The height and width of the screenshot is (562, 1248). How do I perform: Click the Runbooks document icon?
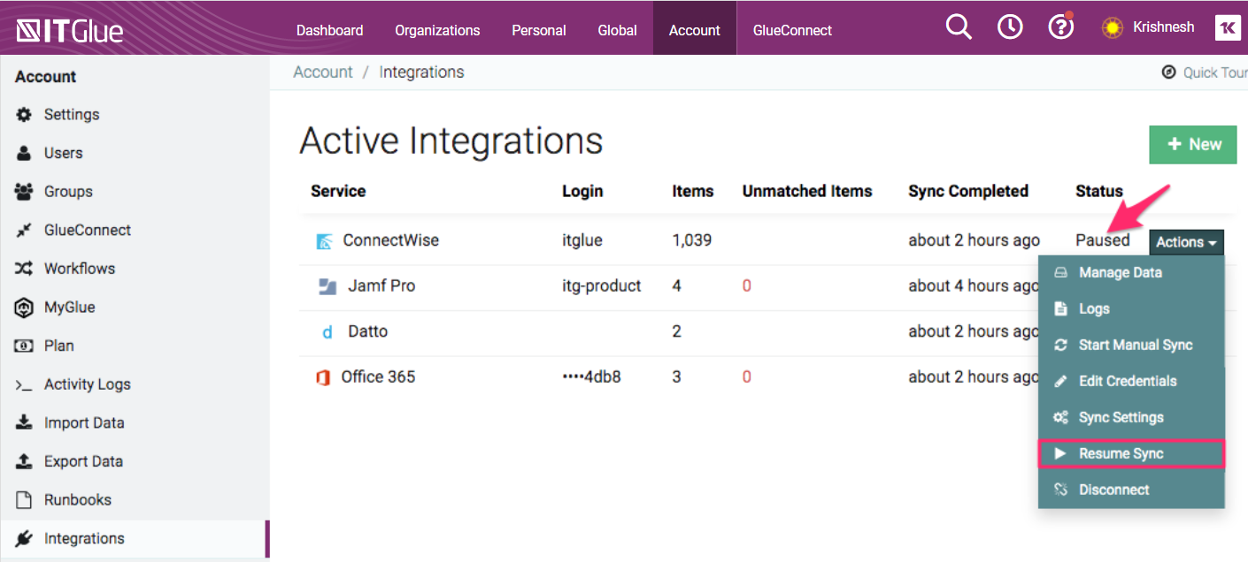[x=25, y=500]
